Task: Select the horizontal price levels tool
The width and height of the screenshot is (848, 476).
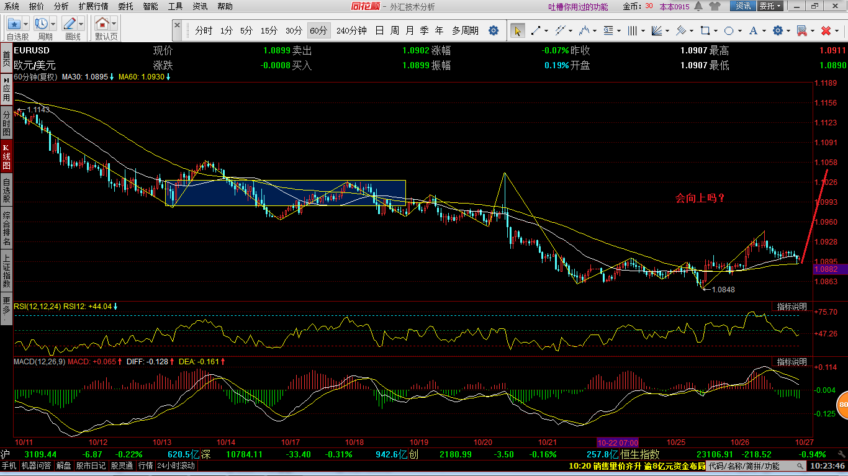Action: click(608, 30)
